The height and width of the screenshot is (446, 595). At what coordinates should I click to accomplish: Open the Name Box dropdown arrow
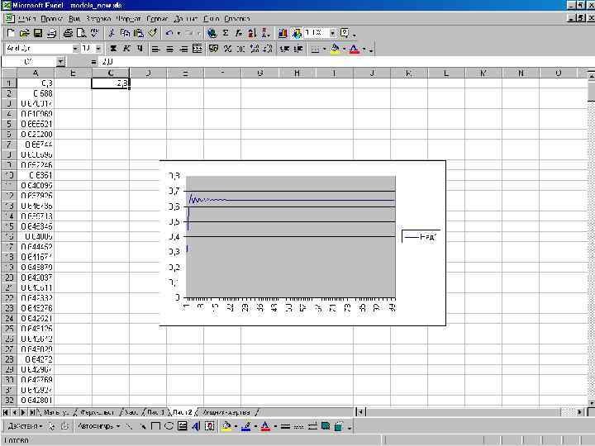(60, 62)
